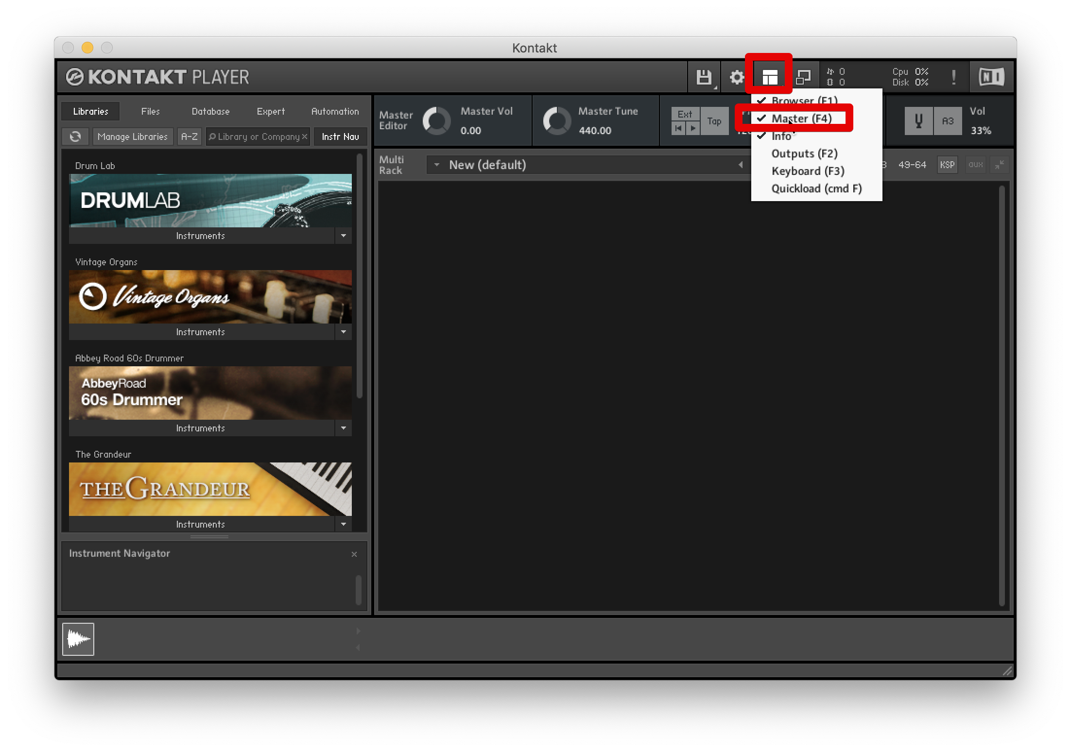Toggle the KSP script button
The height and width of the screenshot is (752, 1071).
coord(947,165)
